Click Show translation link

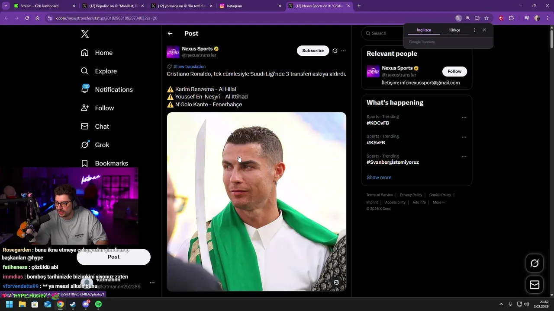[190, 67]
